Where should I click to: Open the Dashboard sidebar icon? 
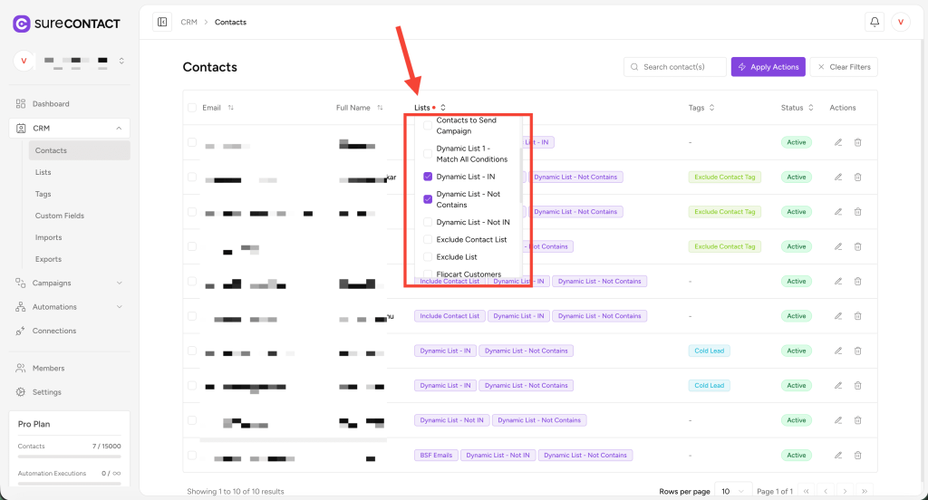click(21, 104)
